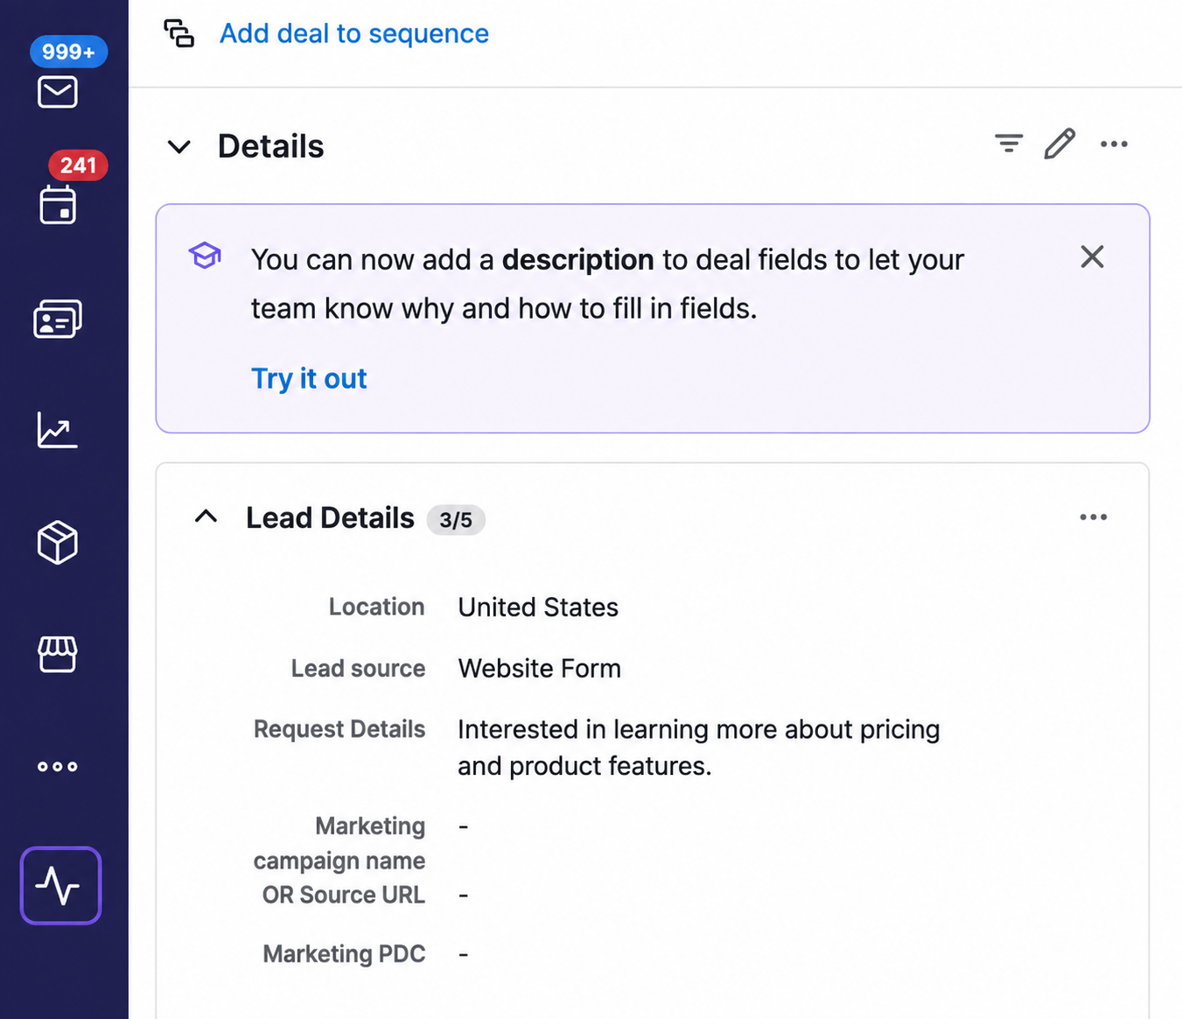Screen dimensions: 1182x1019
Task: Edit Details with the pencil icon
Action: (1060, 144)
